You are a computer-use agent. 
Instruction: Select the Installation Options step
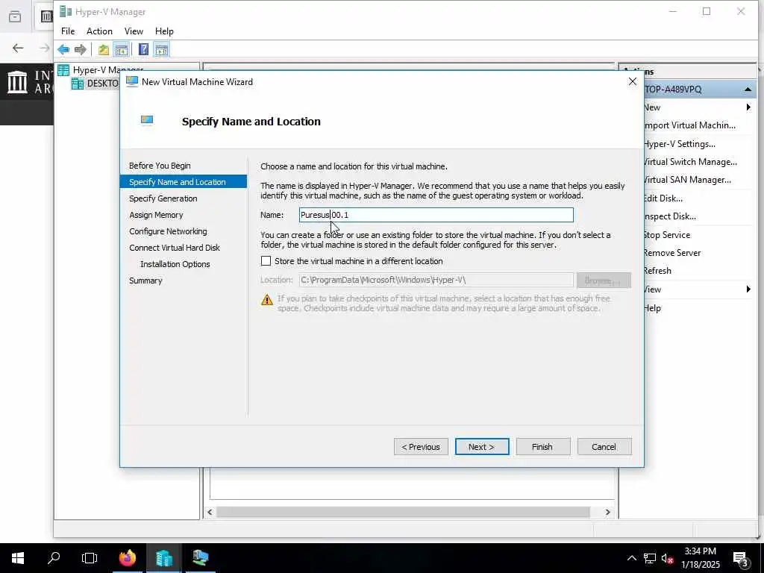point(175,264)
